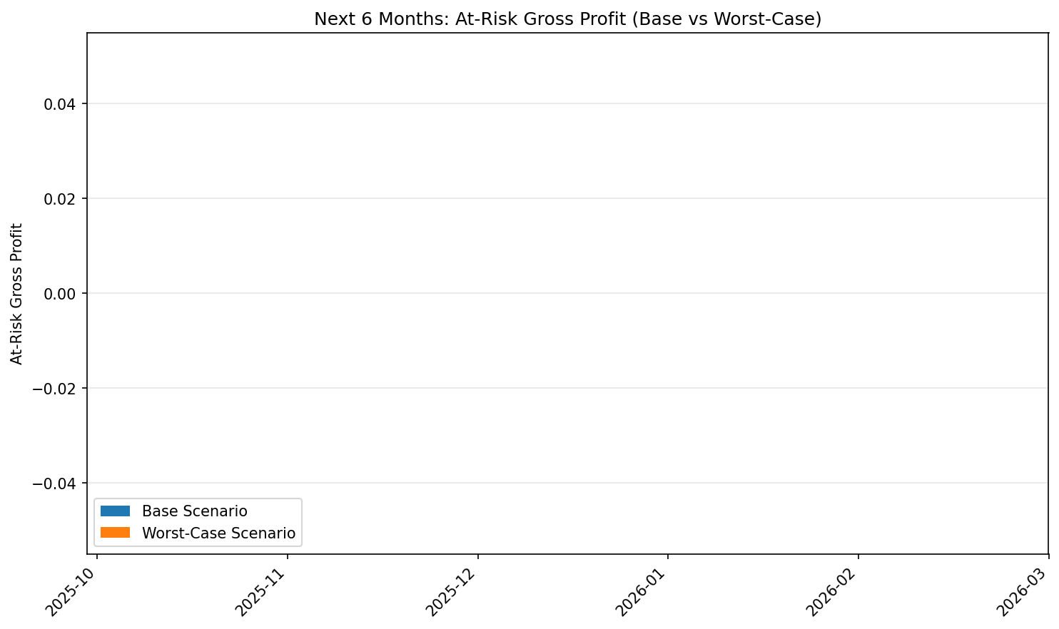The width and height of the screenshot is (1059, 629).
Task: Click the 0.02 y-axis tick label
Action: (x=61, y=198)
